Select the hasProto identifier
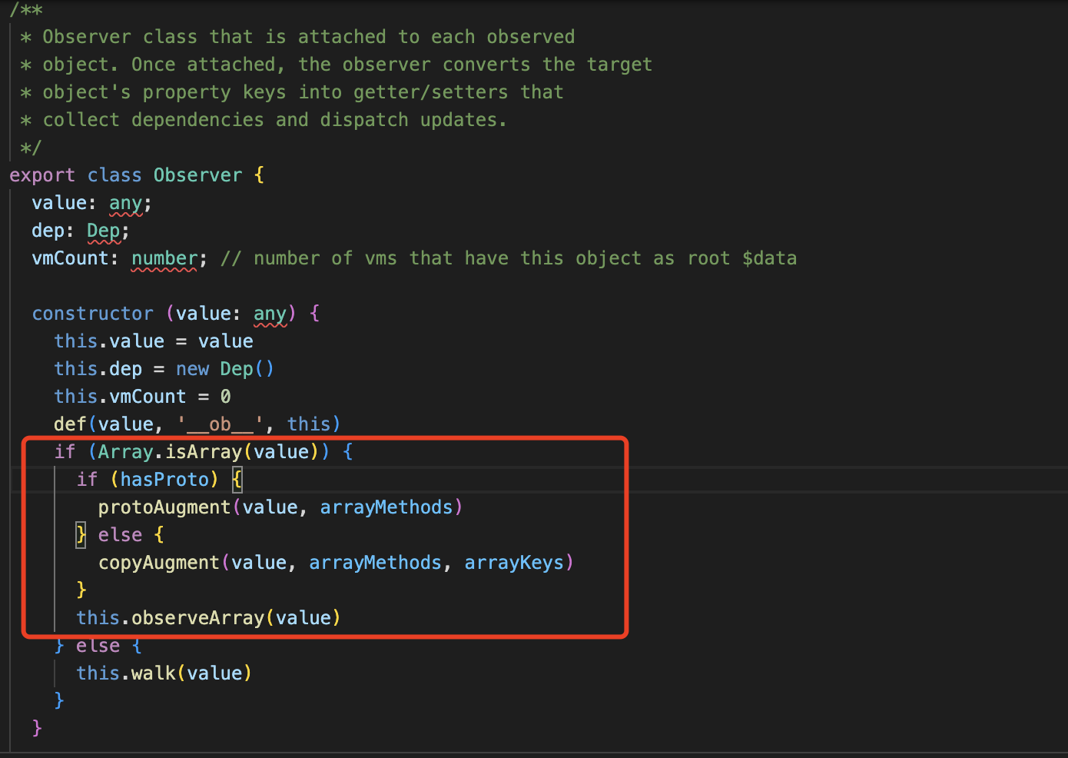Screen dimensions: 1068x758 click(164, 480)
